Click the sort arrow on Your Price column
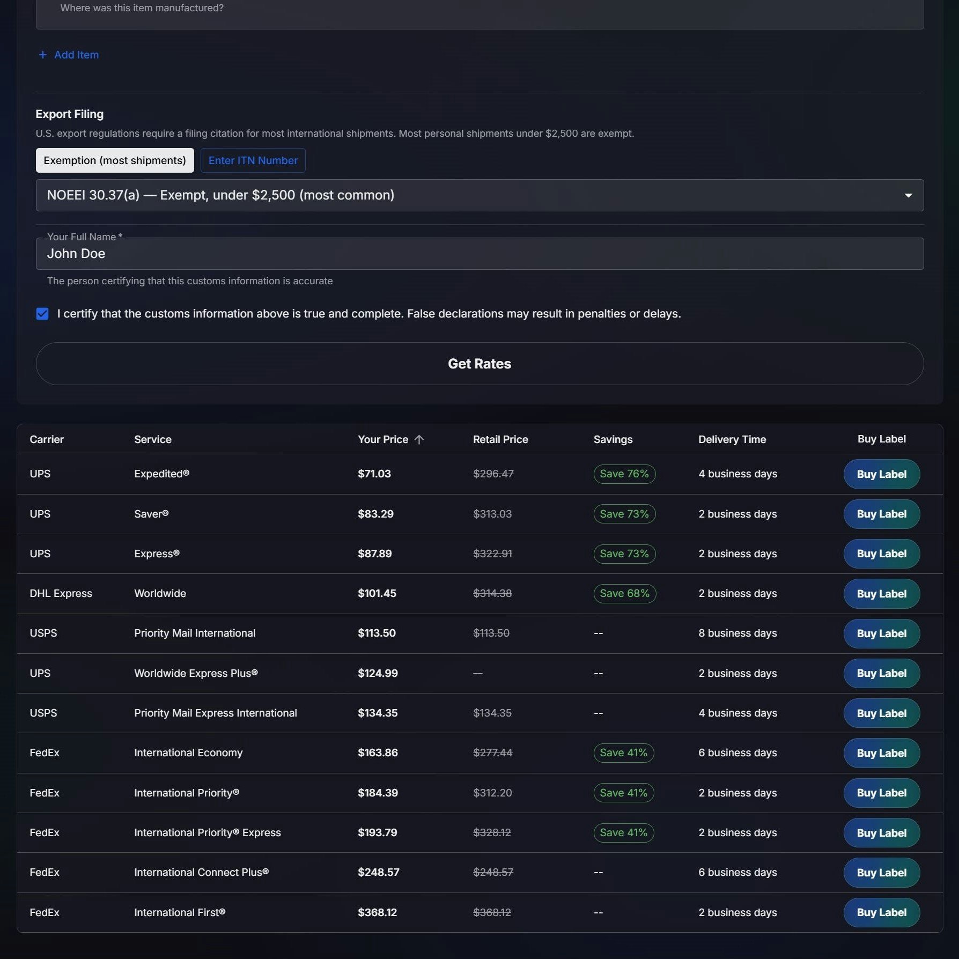 pyautogui.click(x=420, y=439)
